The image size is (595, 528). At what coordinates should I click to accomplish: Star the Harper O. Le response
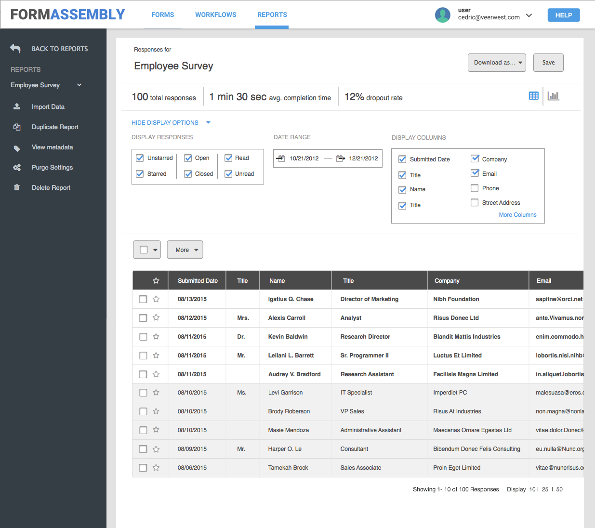pos(156,449)
